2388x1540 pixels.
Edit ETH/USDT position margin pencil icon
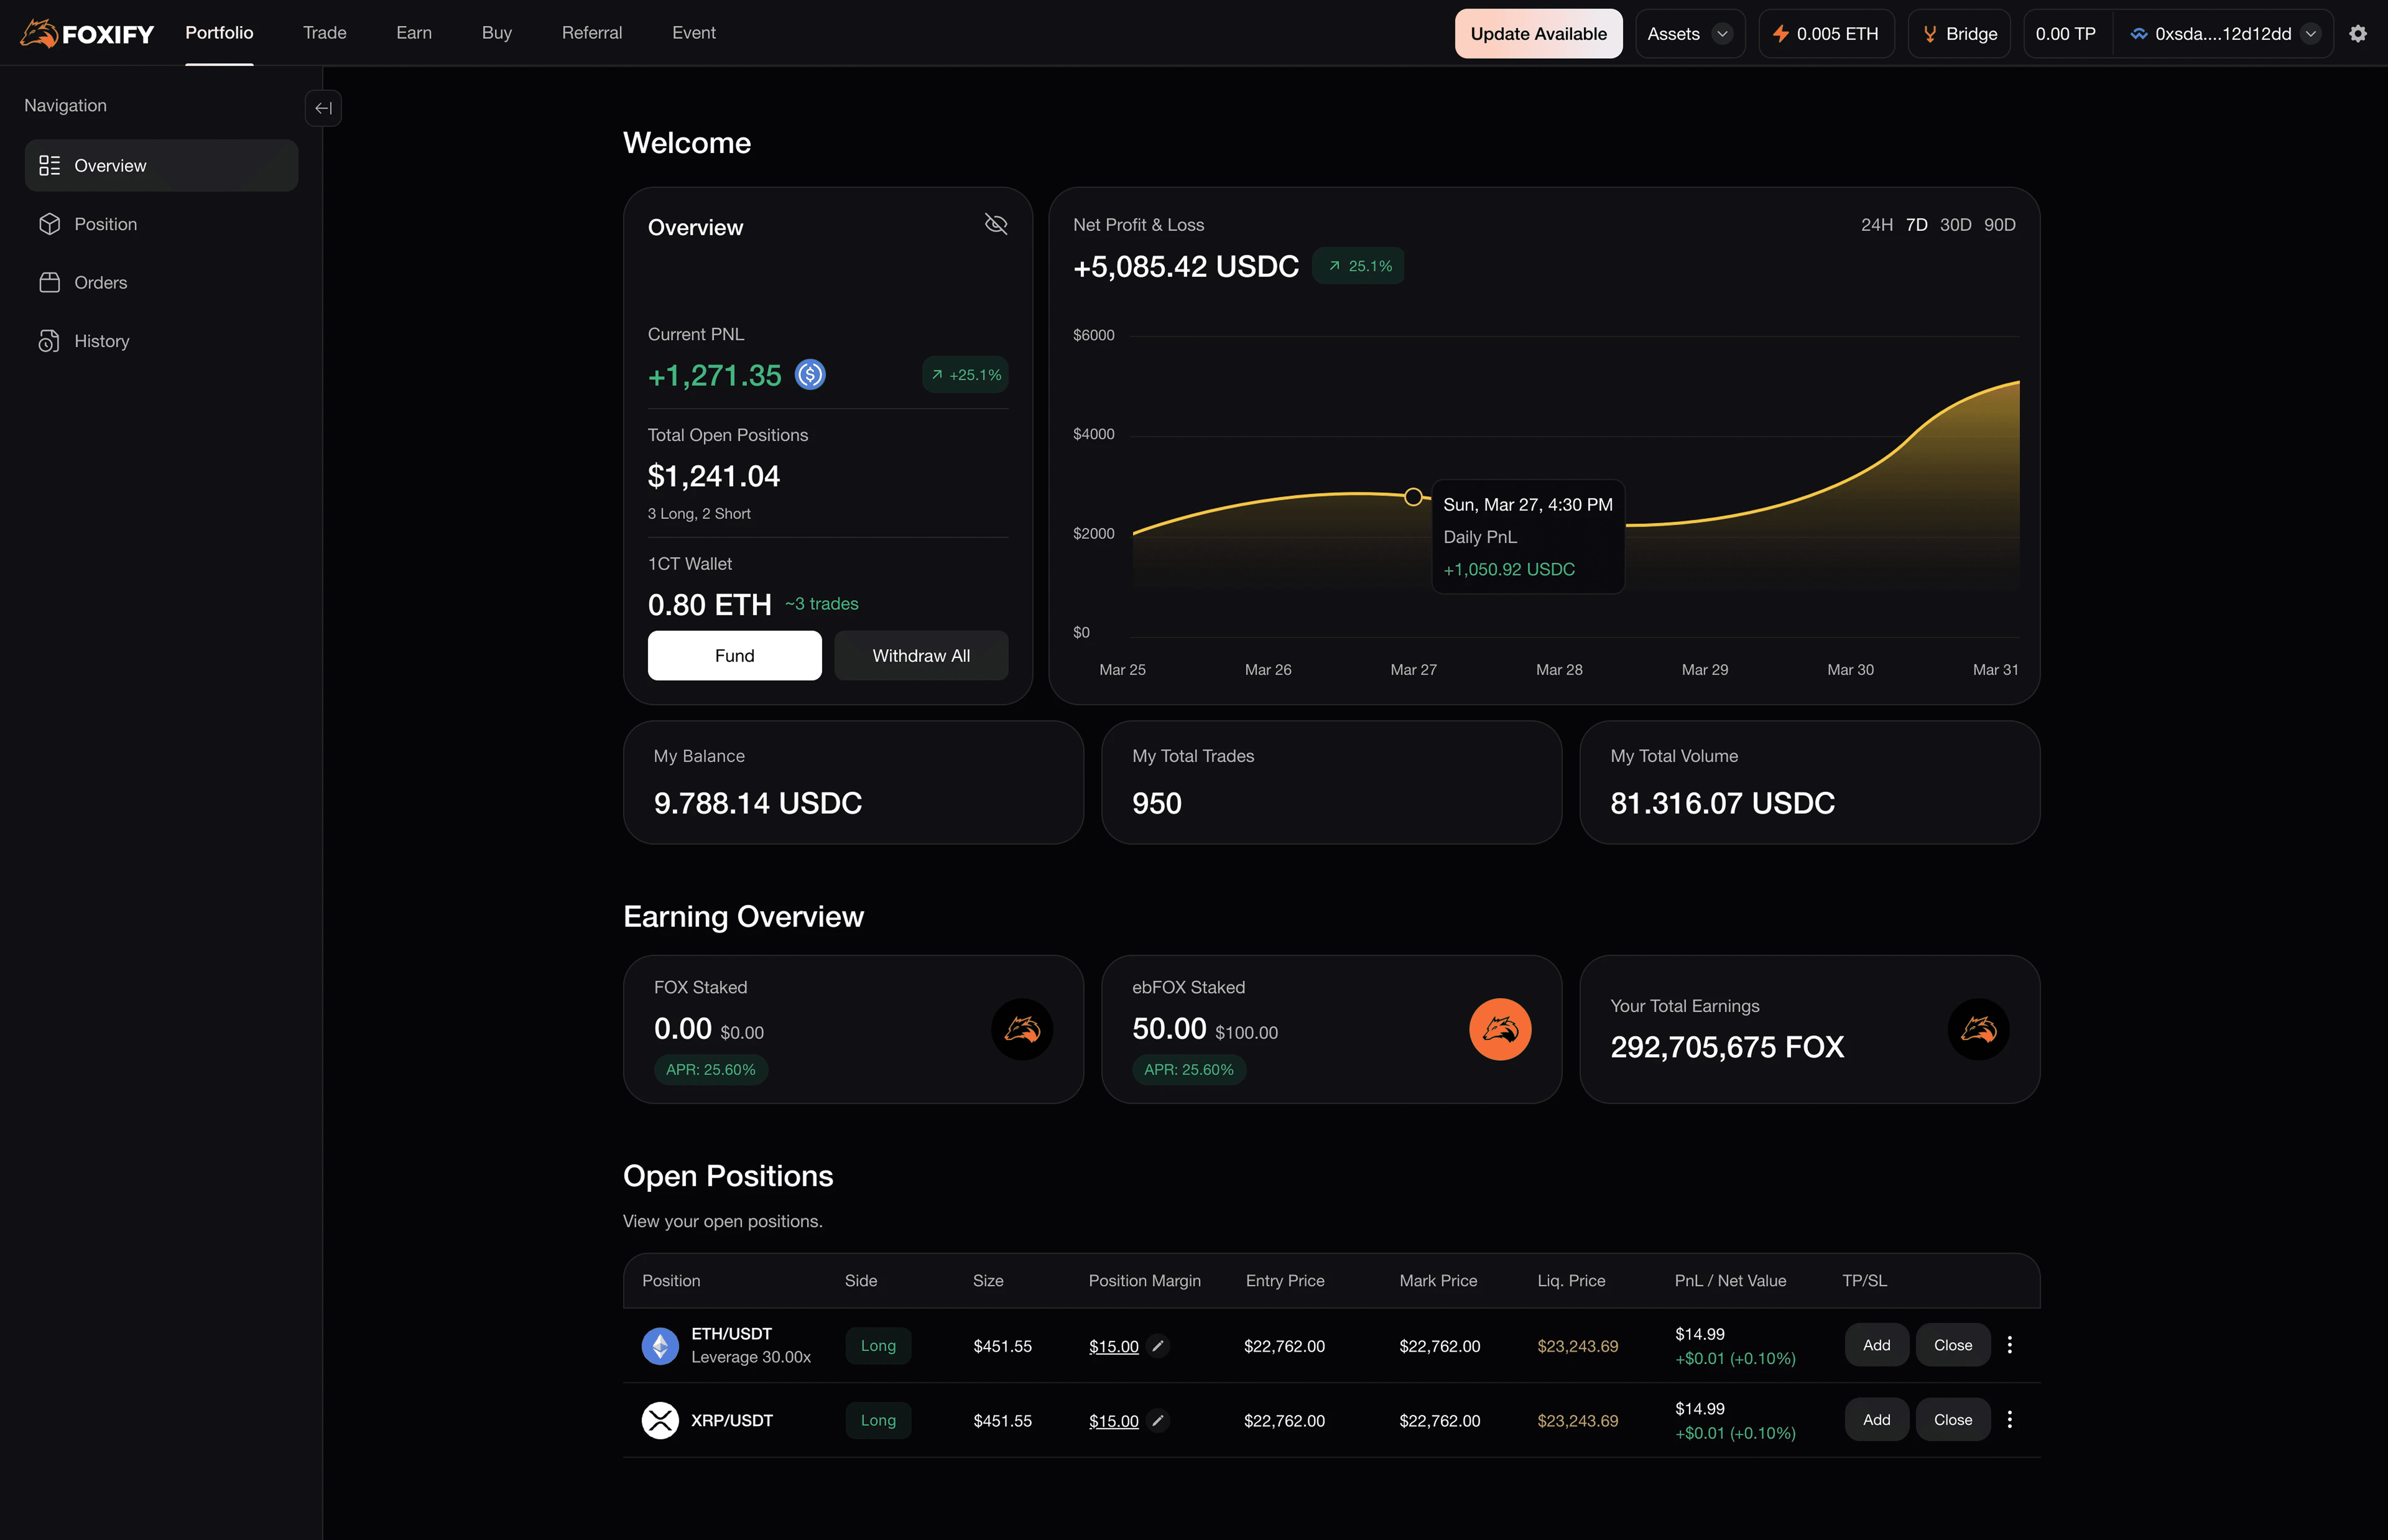[1158, 1346]
